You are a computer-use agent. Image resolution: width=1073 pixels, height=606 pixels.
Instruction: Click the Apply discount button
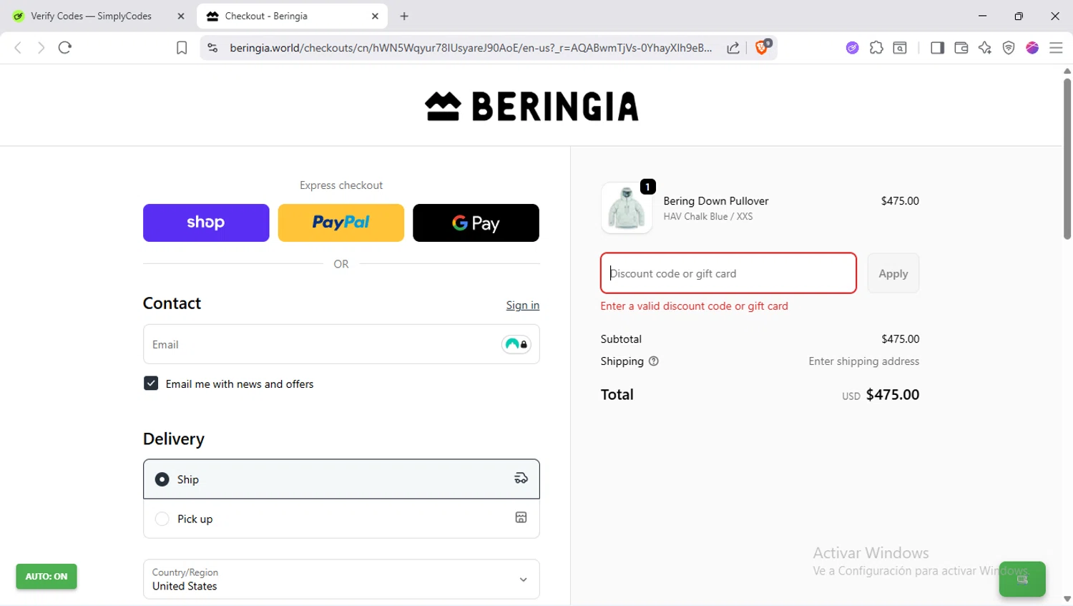[893, 273]
